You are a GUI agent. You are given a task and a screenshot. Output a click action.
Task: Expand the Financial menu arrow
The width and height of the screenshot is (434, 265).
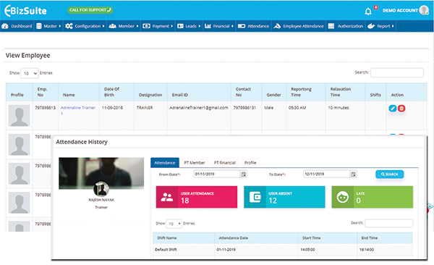[232, 26]
